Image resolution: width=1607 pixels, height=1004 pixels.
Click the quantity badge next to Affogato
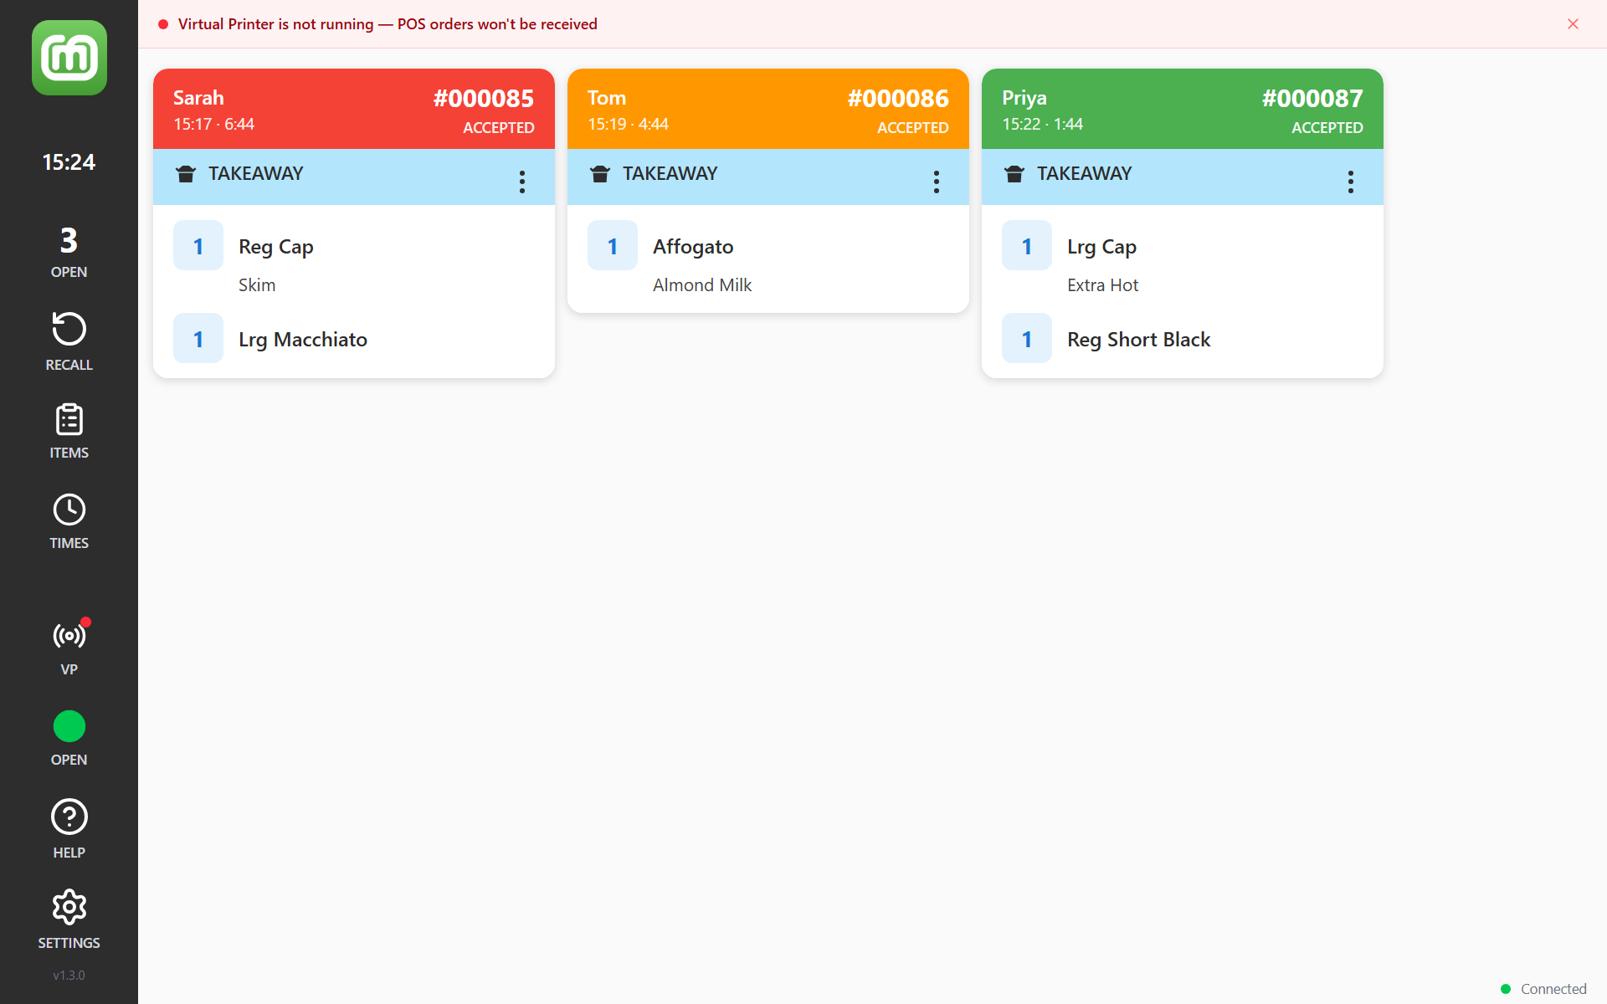[613, 246]
